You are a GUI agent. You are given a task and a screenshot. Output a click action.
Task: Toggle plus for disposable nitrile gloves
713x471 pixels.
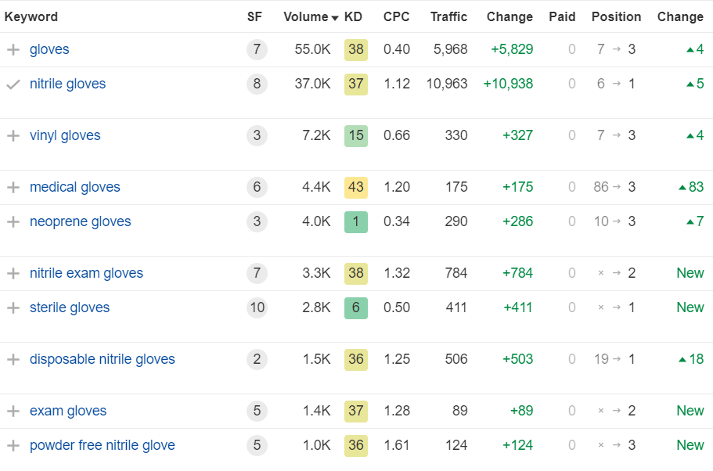pyautogui.click(x=13, y=360)
